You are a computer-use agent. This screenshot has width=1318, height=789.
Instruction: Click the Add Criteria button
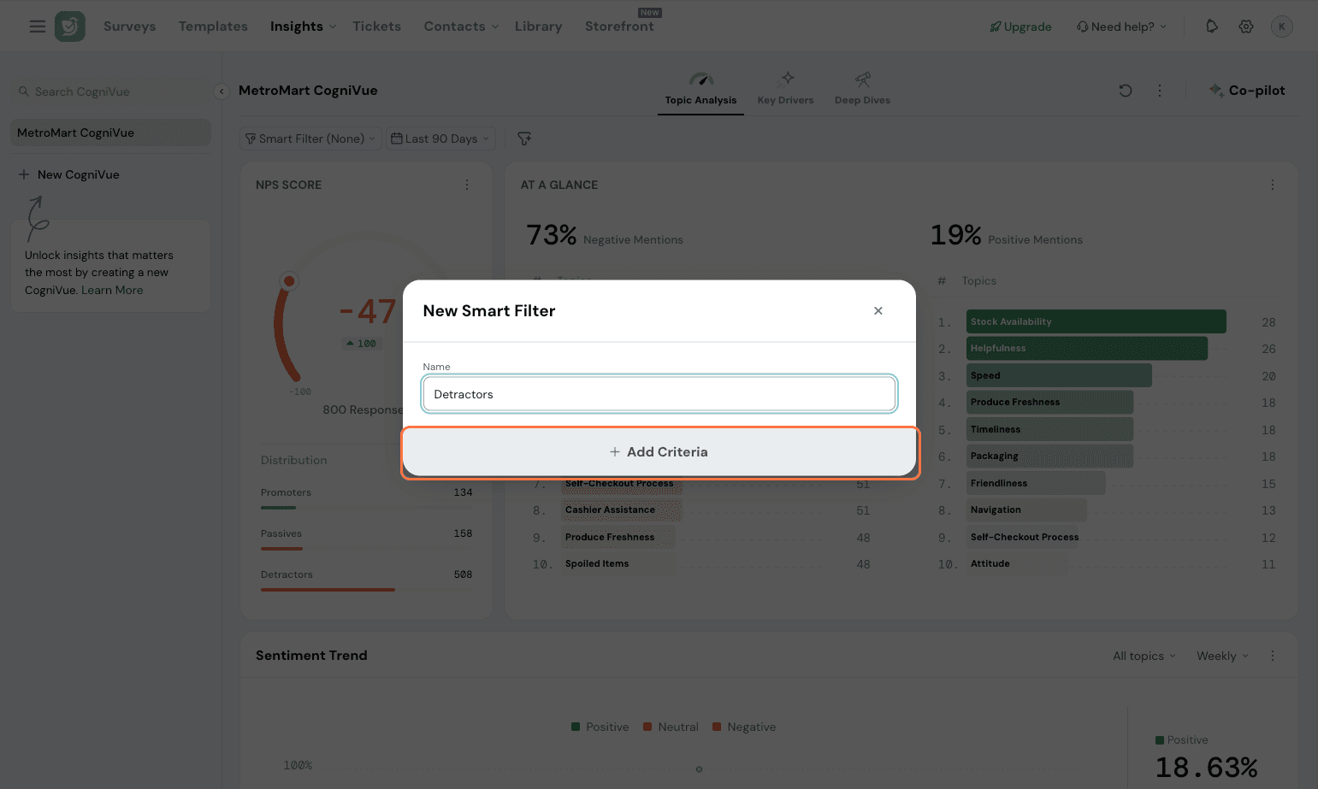(x=659, y=452)
